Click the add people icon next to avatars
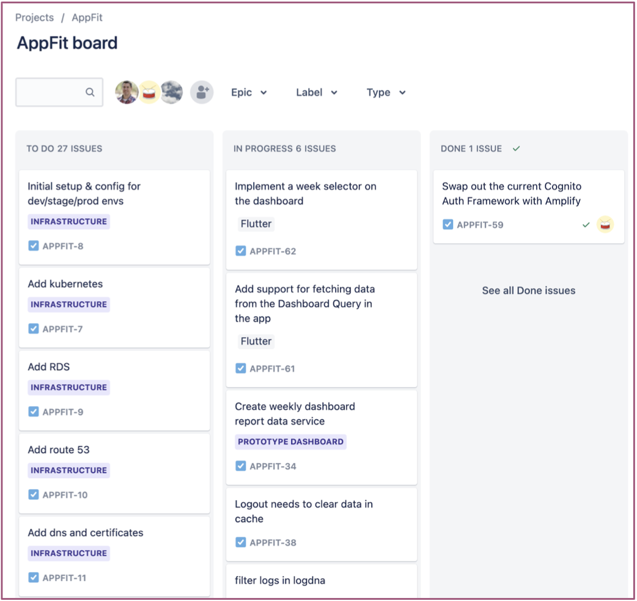Viewport: 637px width, 601px height. (x=202, y=92)
